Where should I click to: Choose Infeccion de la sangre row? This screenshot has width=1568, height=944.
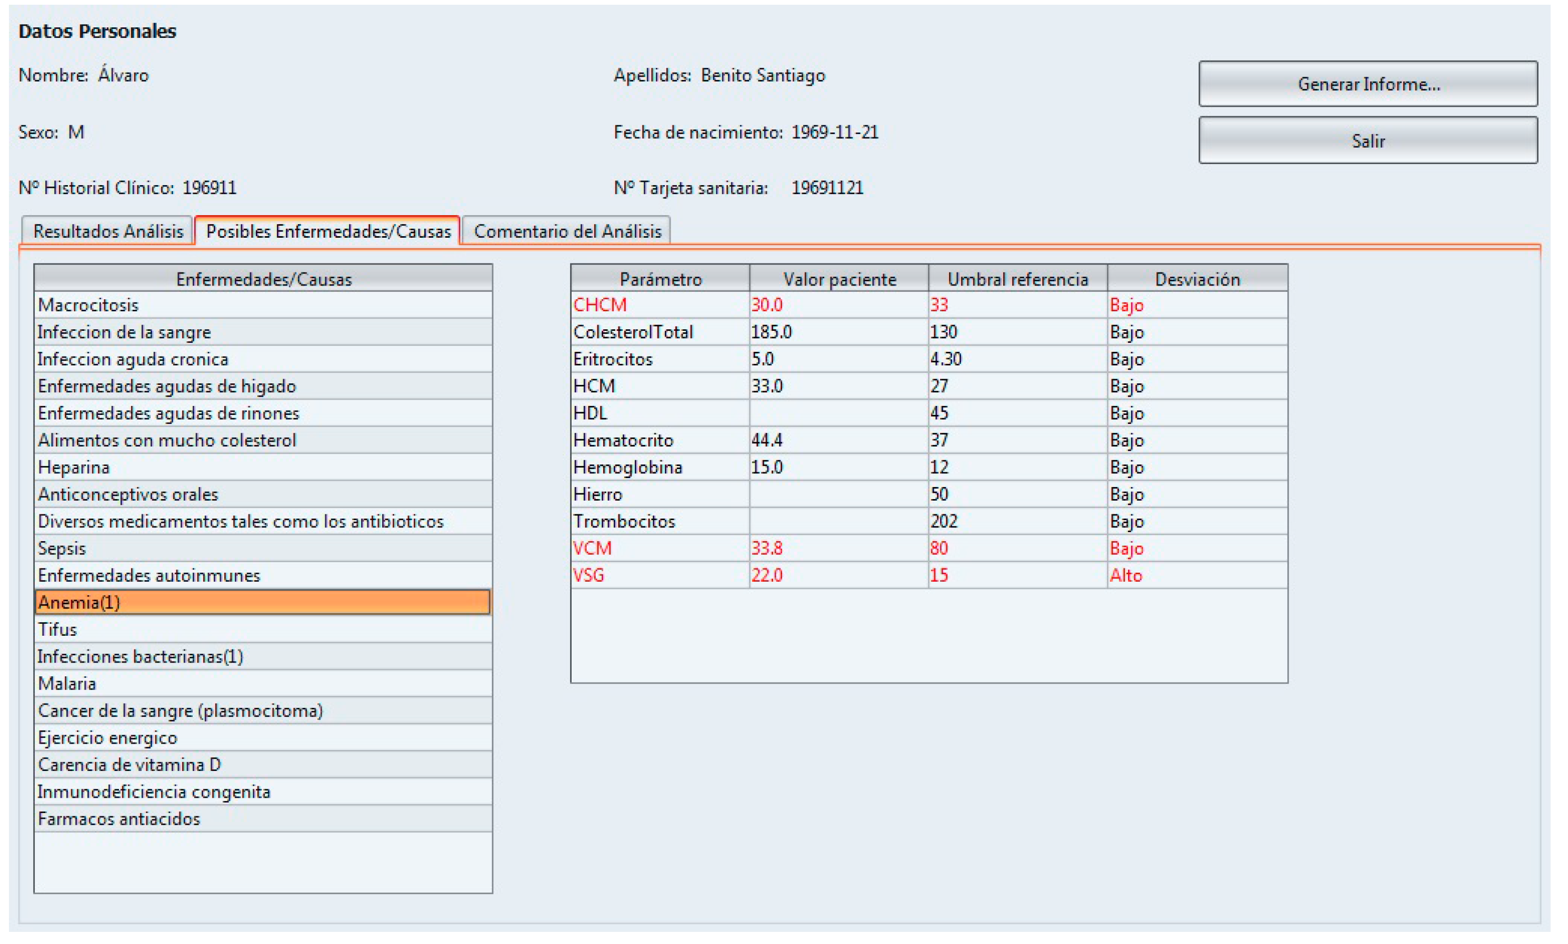click(124, 332)
